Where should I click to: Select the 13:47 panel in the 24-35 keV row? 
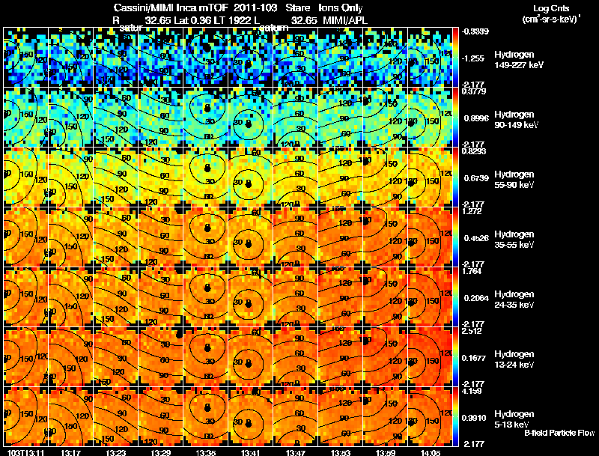click(x=296, y=297)
